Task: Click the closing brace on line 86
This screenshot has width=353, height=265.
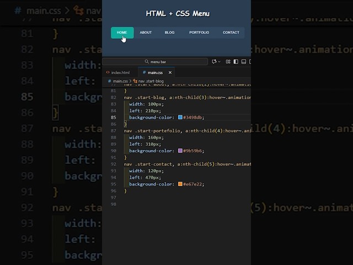Action: (x=125, y=124)
